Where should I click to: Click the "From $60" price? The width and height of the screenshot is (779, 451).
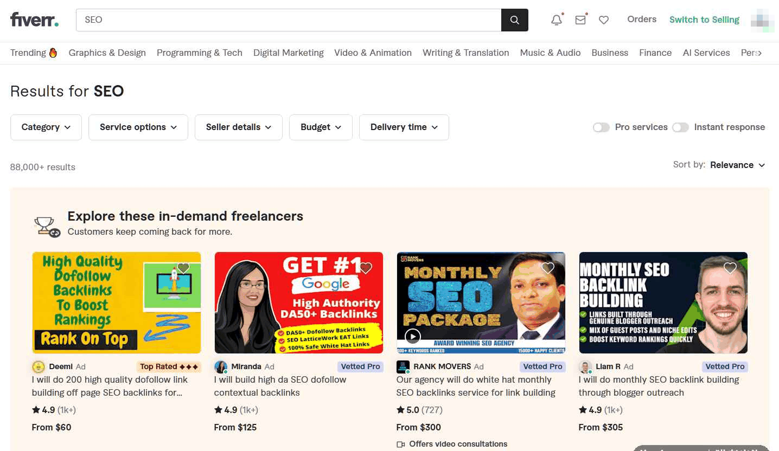pos(52,427)
